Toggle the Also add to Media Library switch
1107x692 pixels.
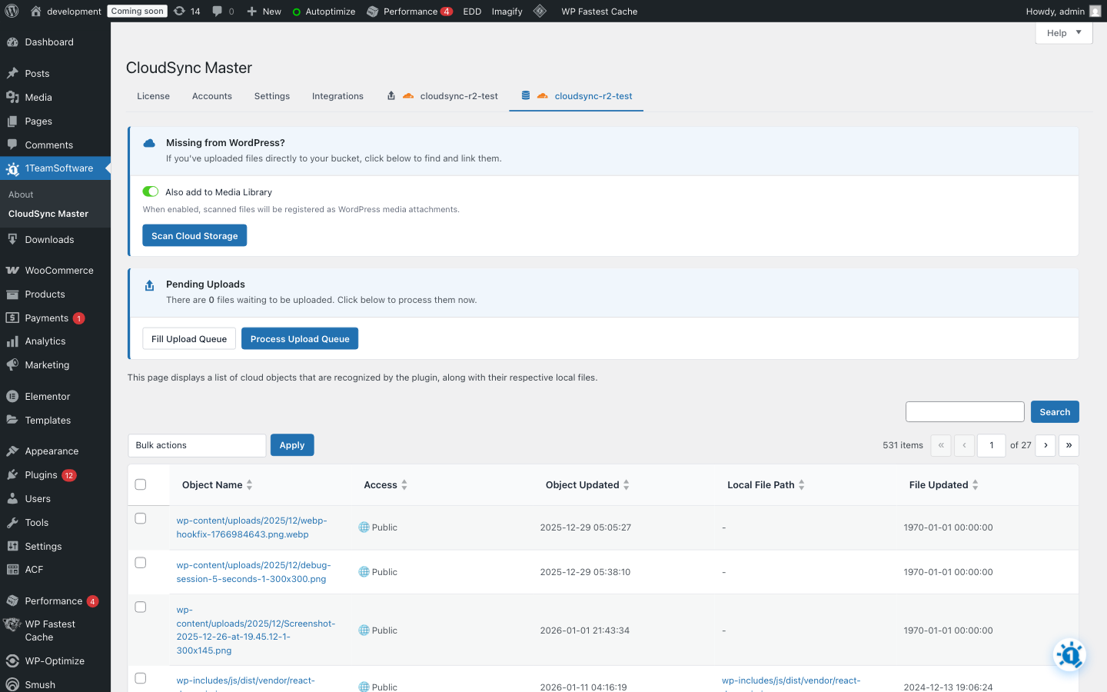(x=151, y=191)
